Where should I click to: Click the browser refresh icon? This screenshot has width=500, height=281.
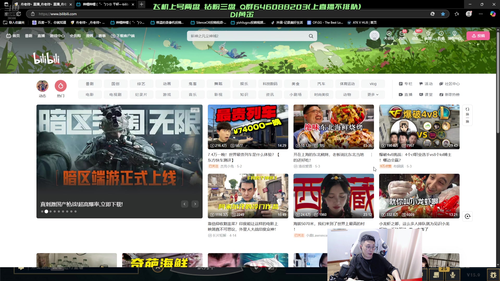click(x=19, y=14)
